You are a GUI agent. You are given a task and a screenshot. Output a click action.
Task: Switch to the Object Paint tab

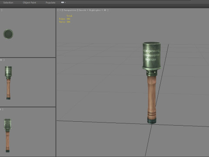[x=30, y=3]
